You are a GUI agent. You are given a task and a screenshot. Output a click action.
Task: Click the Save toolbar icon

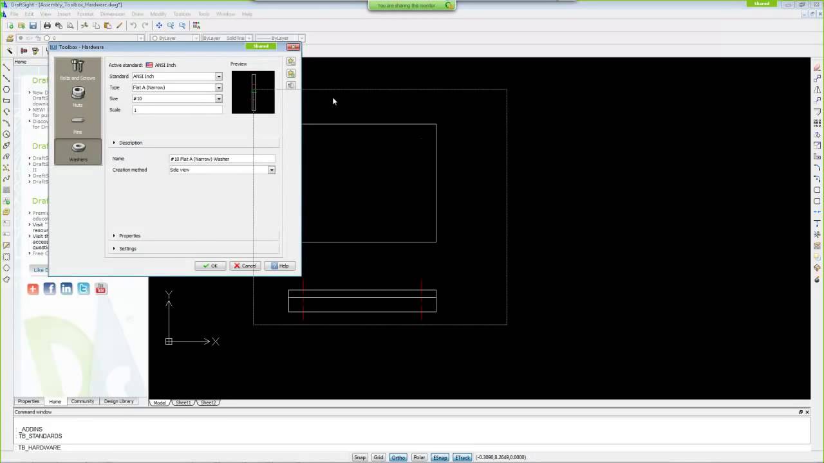[33, 26]
